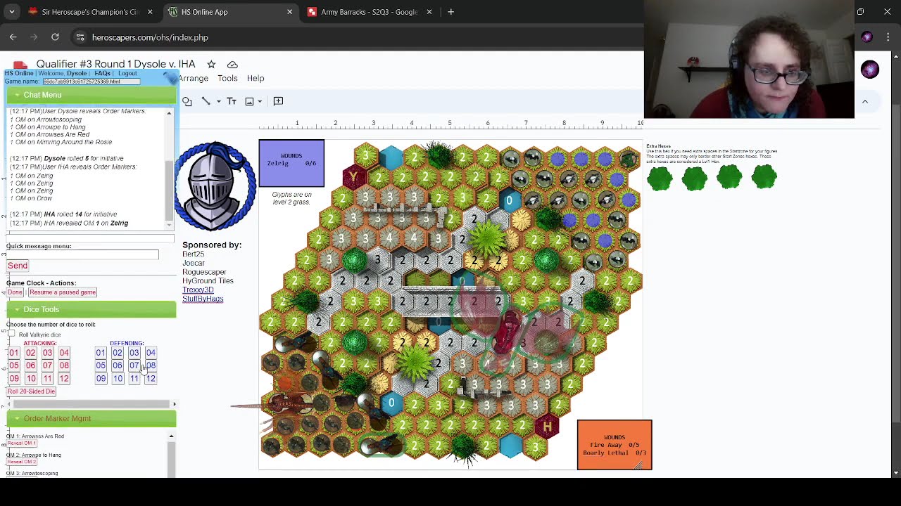The image size is (901, 506).
Task: Select the second extra green tree hex
Action: coord(694,178)
